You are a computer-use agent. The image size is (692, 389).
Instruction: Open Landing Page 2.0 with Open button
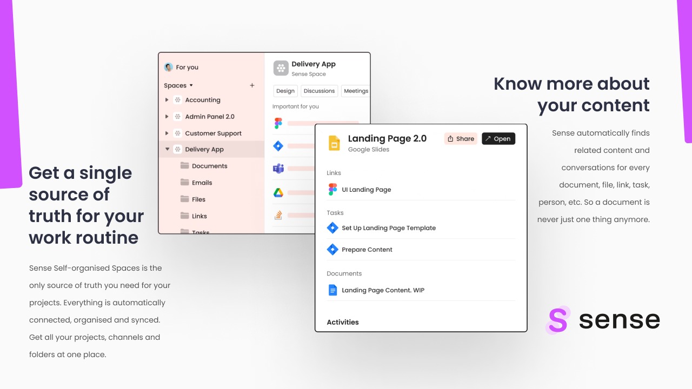[498, 139]
